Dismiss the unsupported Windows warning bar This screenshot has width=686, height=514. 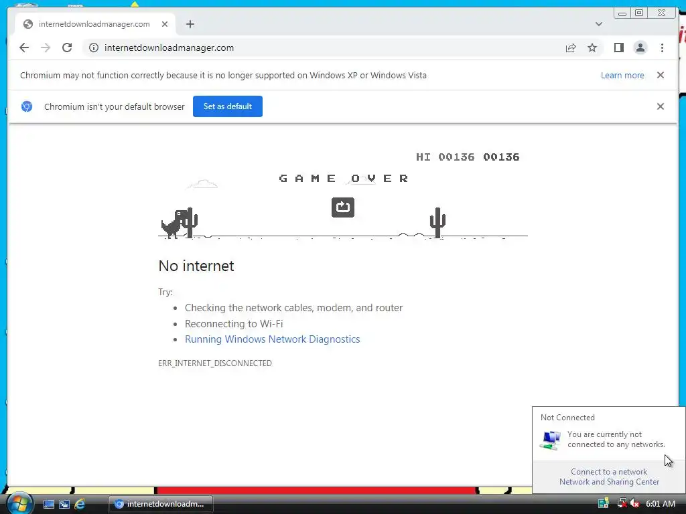coord(660,75)
